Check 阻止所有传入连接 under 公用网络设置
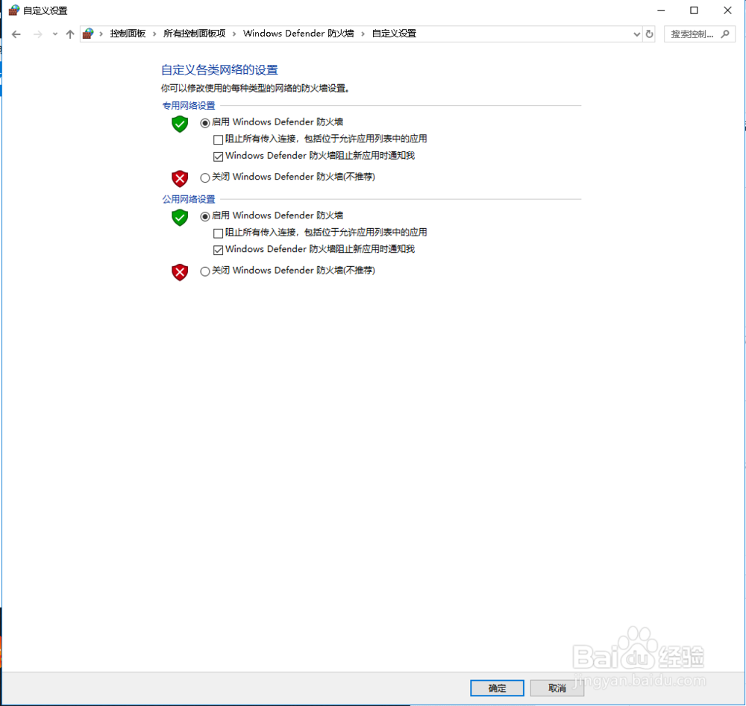 (218, 233)
